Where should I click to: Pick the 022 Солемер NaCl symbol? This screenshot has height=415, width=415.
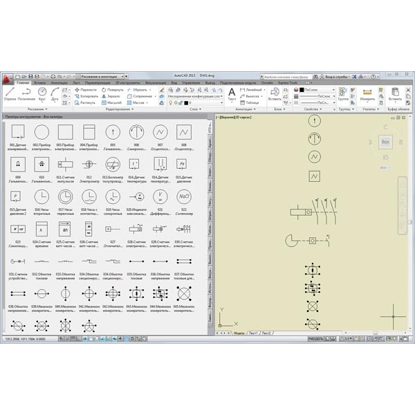(184, 196)
